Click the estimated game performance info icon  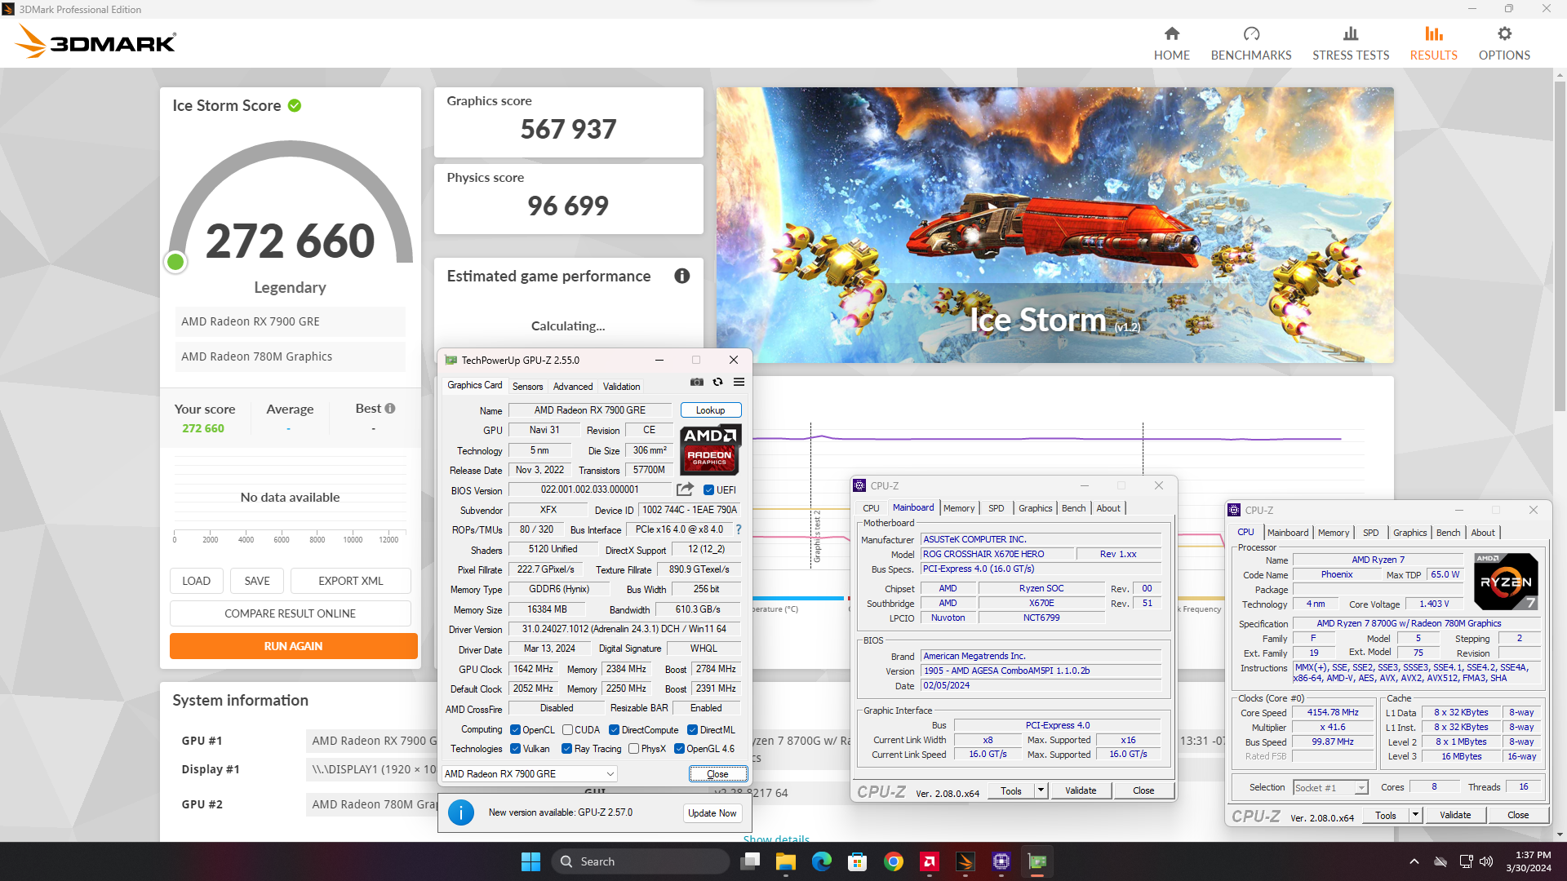pos(682,276)
